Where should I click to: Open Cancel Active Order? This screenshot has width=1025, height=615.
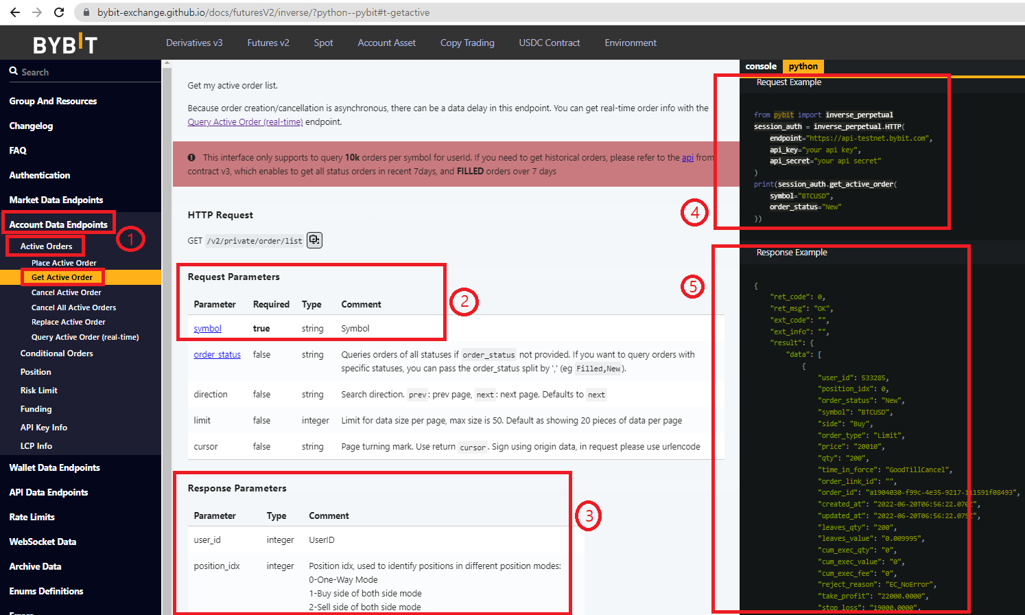tap(66, 292)
